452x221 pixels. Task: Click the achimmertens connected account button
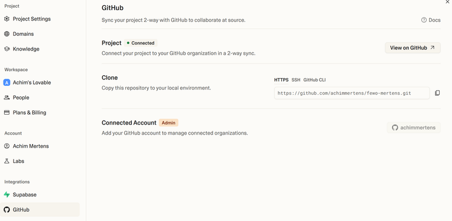point(414,128)
